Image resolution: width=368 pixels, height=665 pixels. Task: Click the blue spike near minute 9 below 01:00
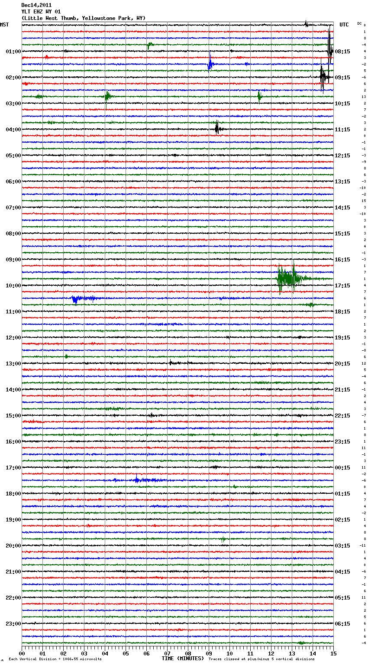pyautogui.click(x=210, y=63)
